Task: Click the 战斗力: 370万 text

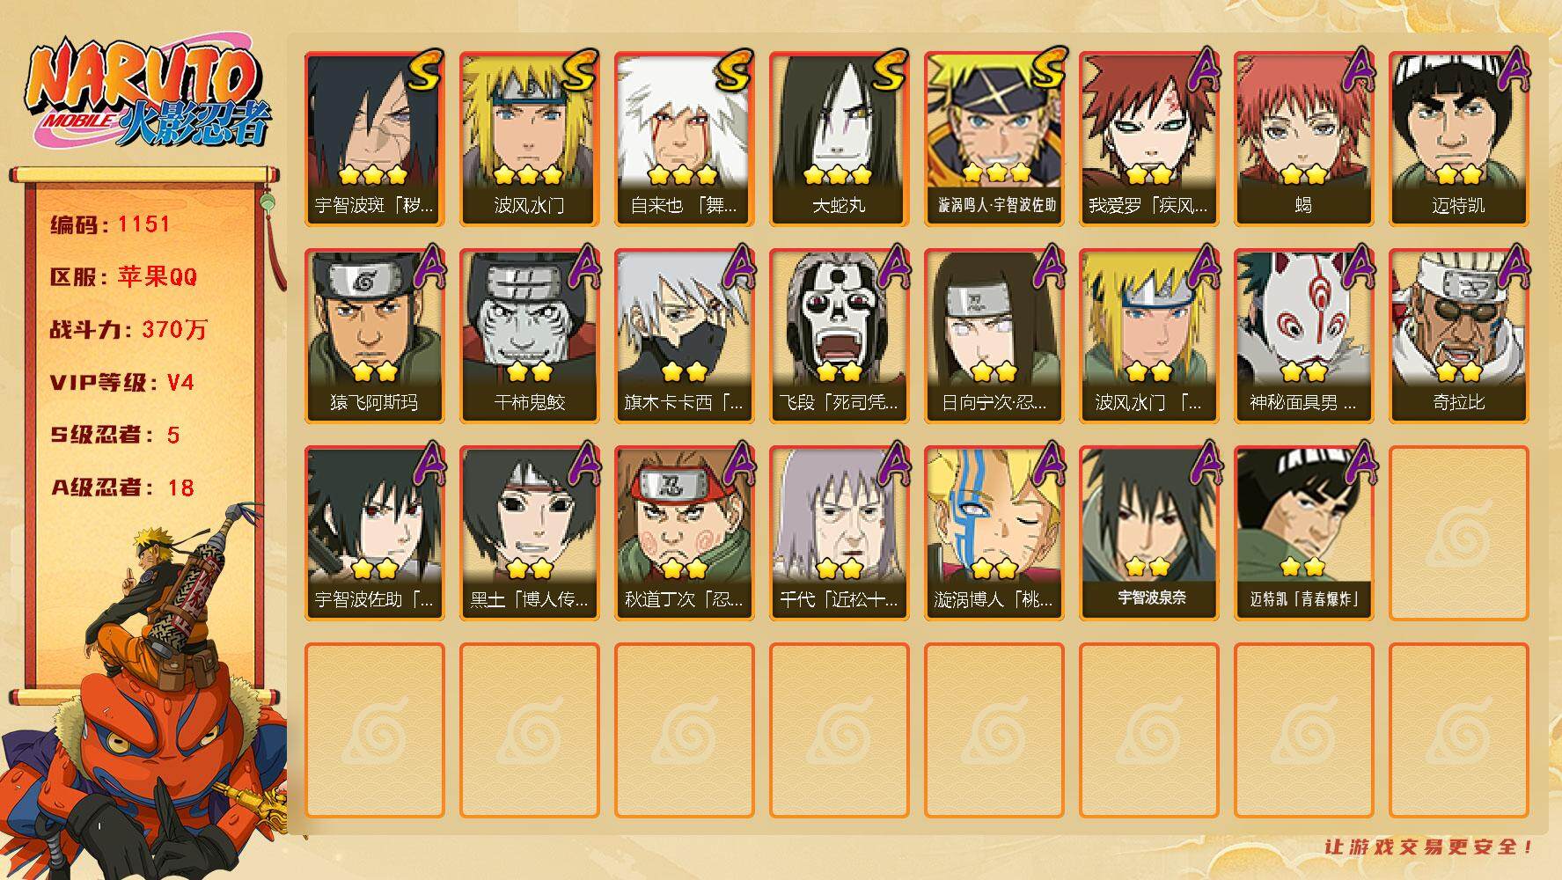Action: pos(128,330)
